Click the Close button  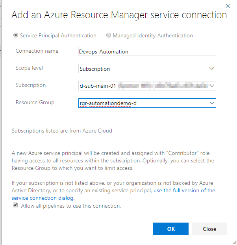(x=209, y=229)
